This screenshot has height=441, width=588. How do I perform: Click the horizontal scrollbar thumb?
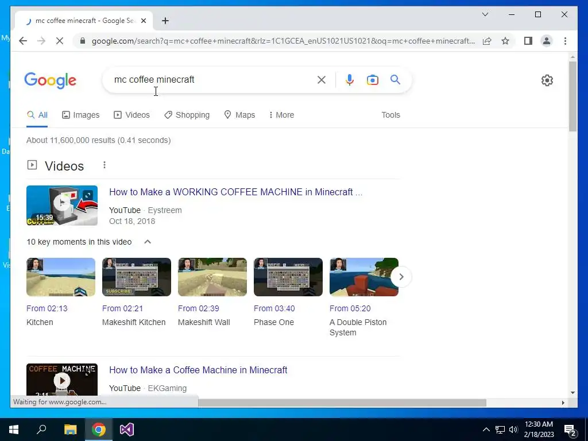(342, 403)
